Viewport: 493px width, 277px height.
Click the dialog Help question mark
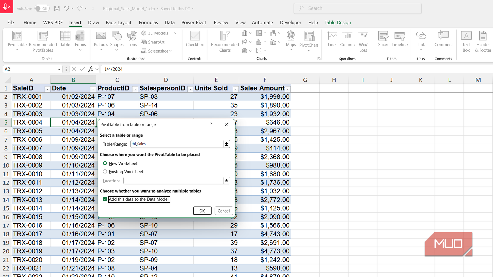(x=211, y=124)
